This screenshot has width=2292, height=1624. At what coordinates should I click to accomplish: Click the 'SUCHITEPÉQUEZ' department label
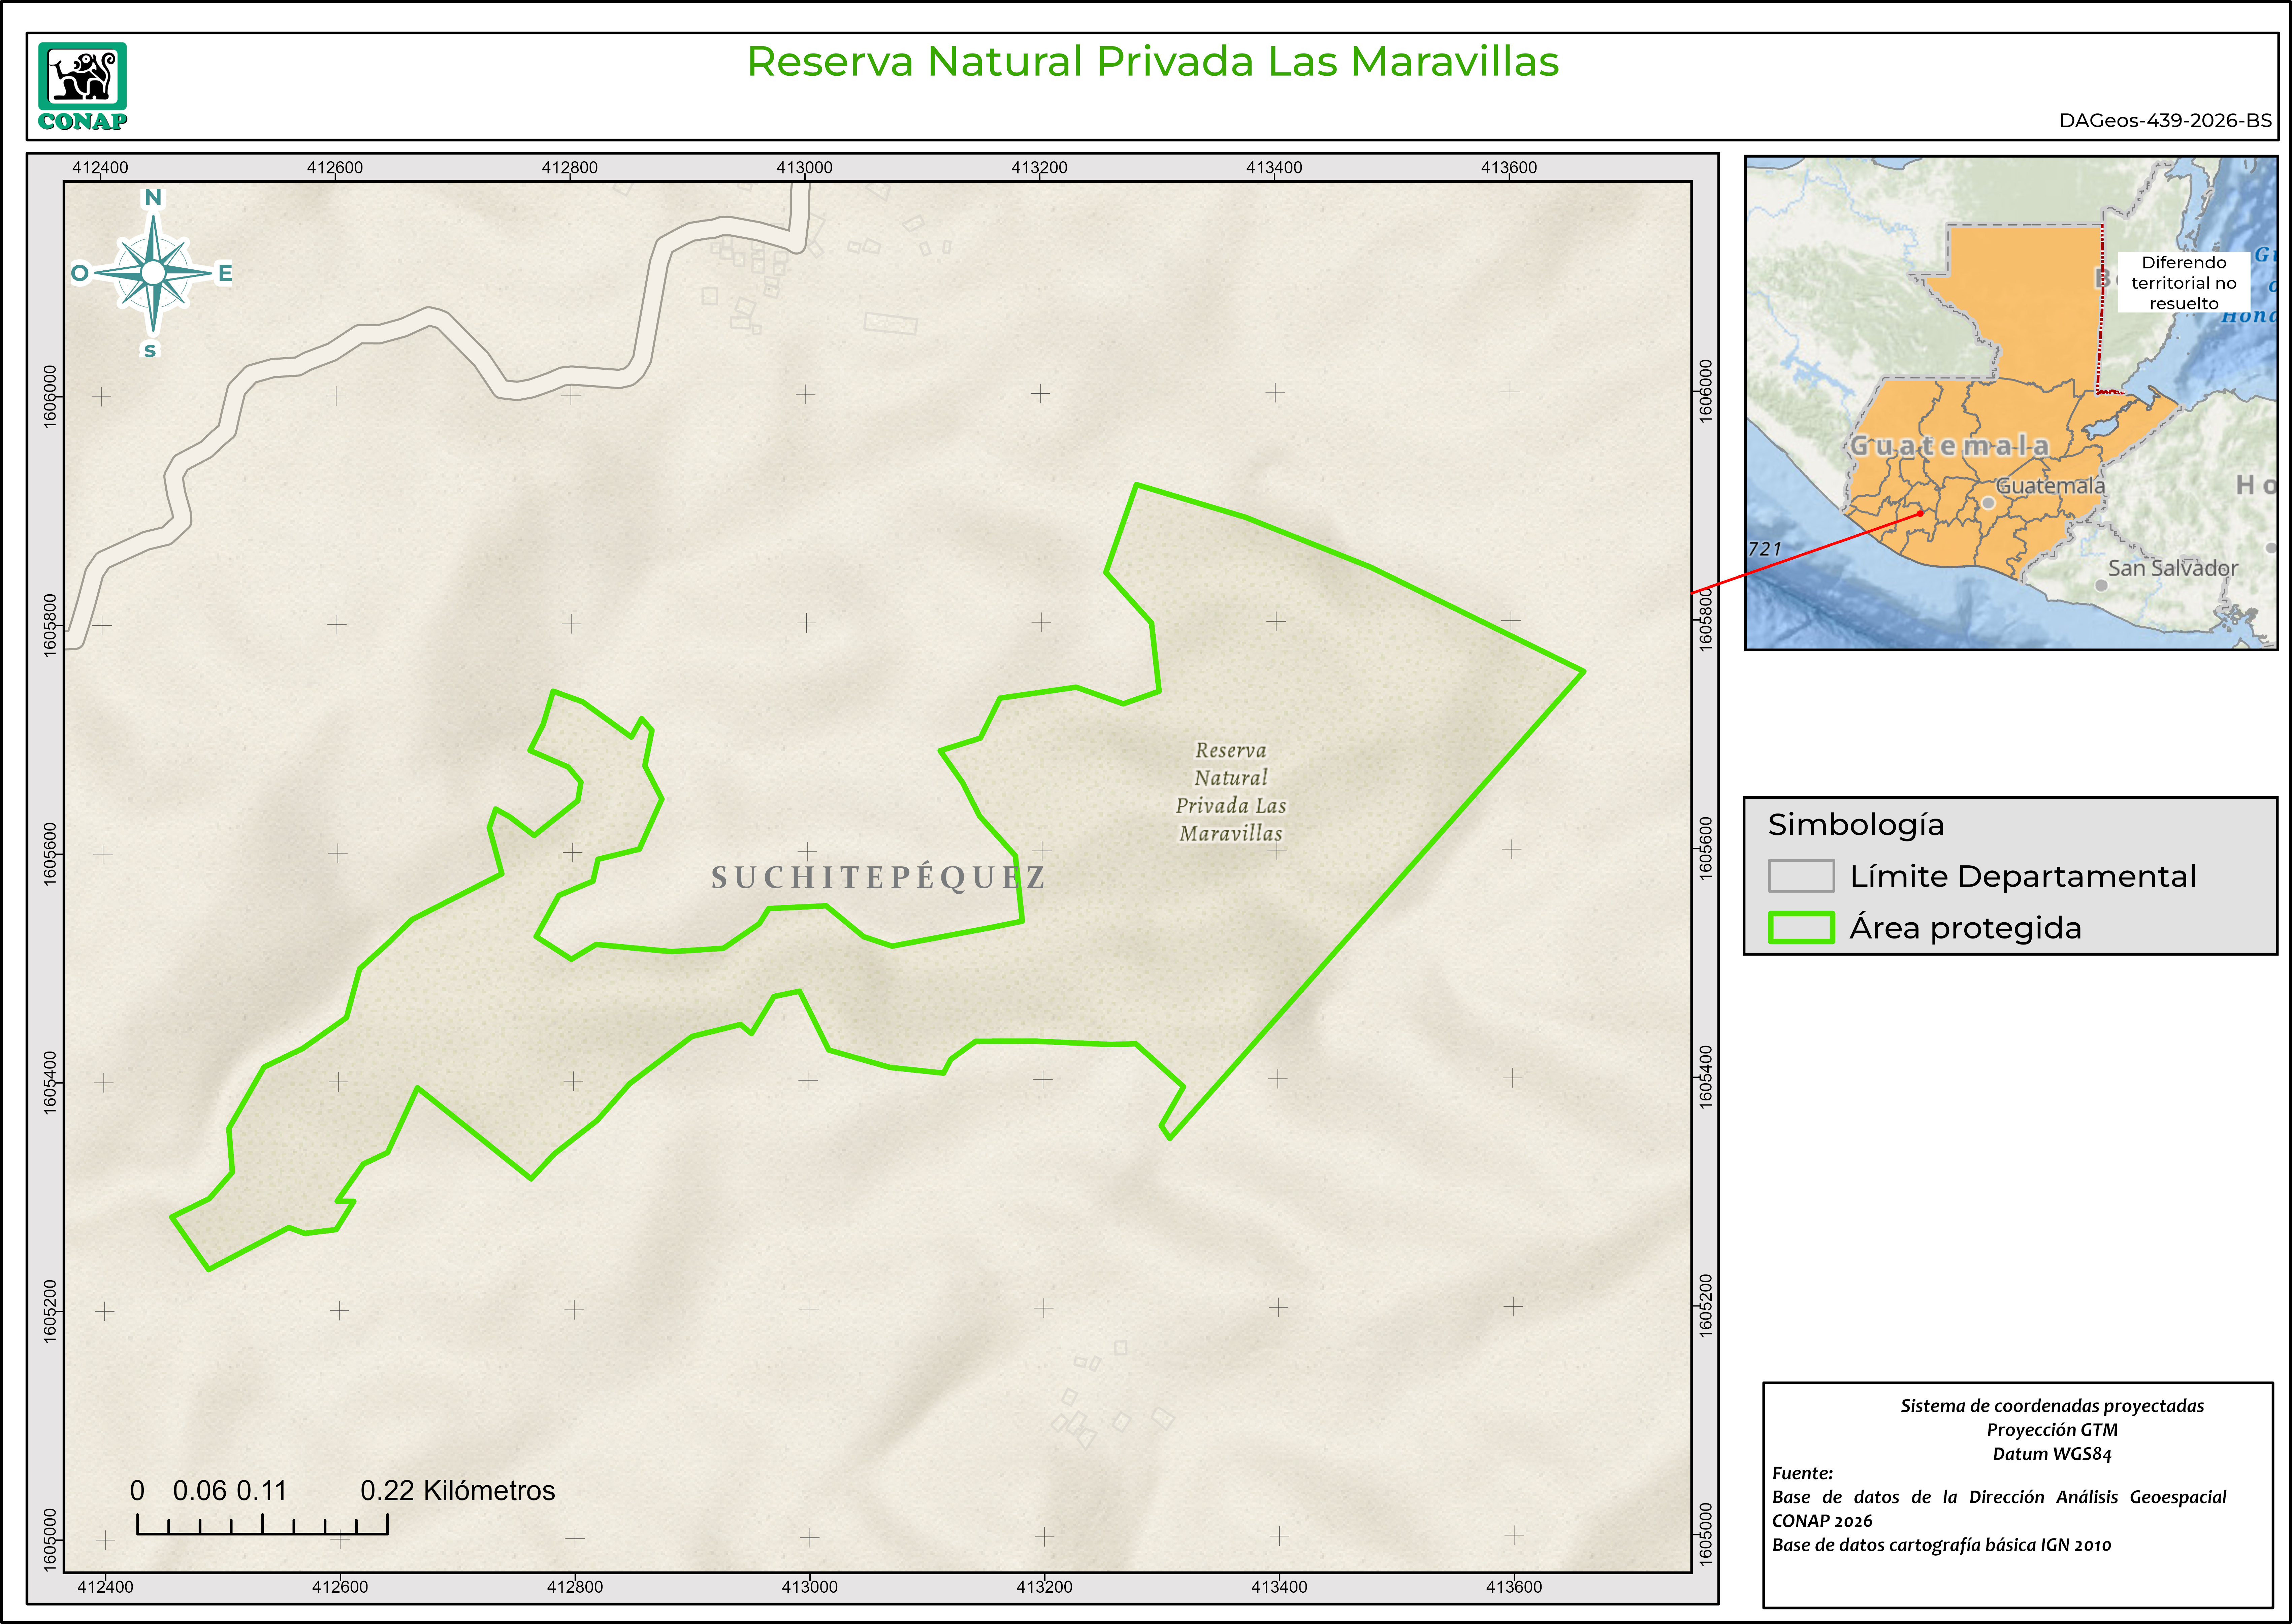pos(878,878)
